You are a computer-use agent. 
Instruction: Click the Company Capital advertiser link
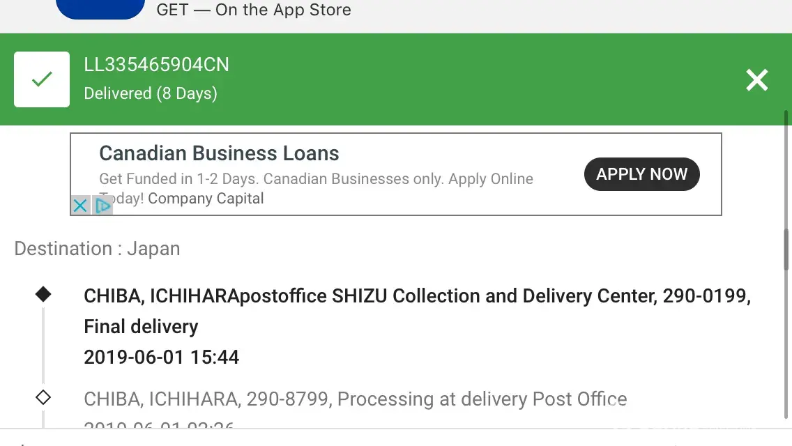tap(206, 199)
